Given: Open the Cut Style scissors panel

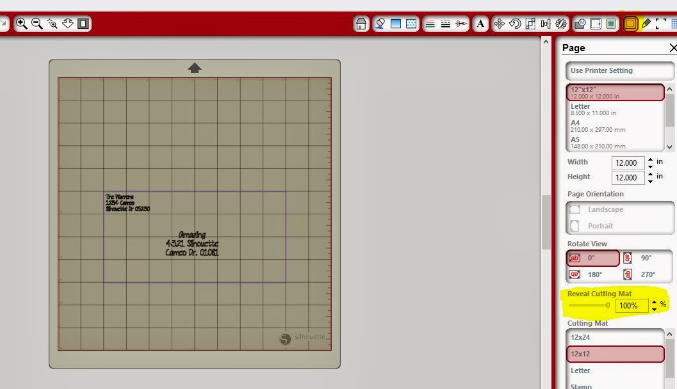Looking at the screenshot, I should click(x=461, y=24).
